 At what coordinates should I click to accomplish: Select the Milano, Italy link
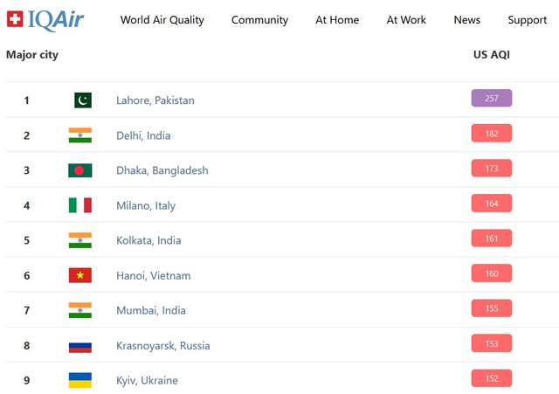pyautogui.click(x=146, y=205)
